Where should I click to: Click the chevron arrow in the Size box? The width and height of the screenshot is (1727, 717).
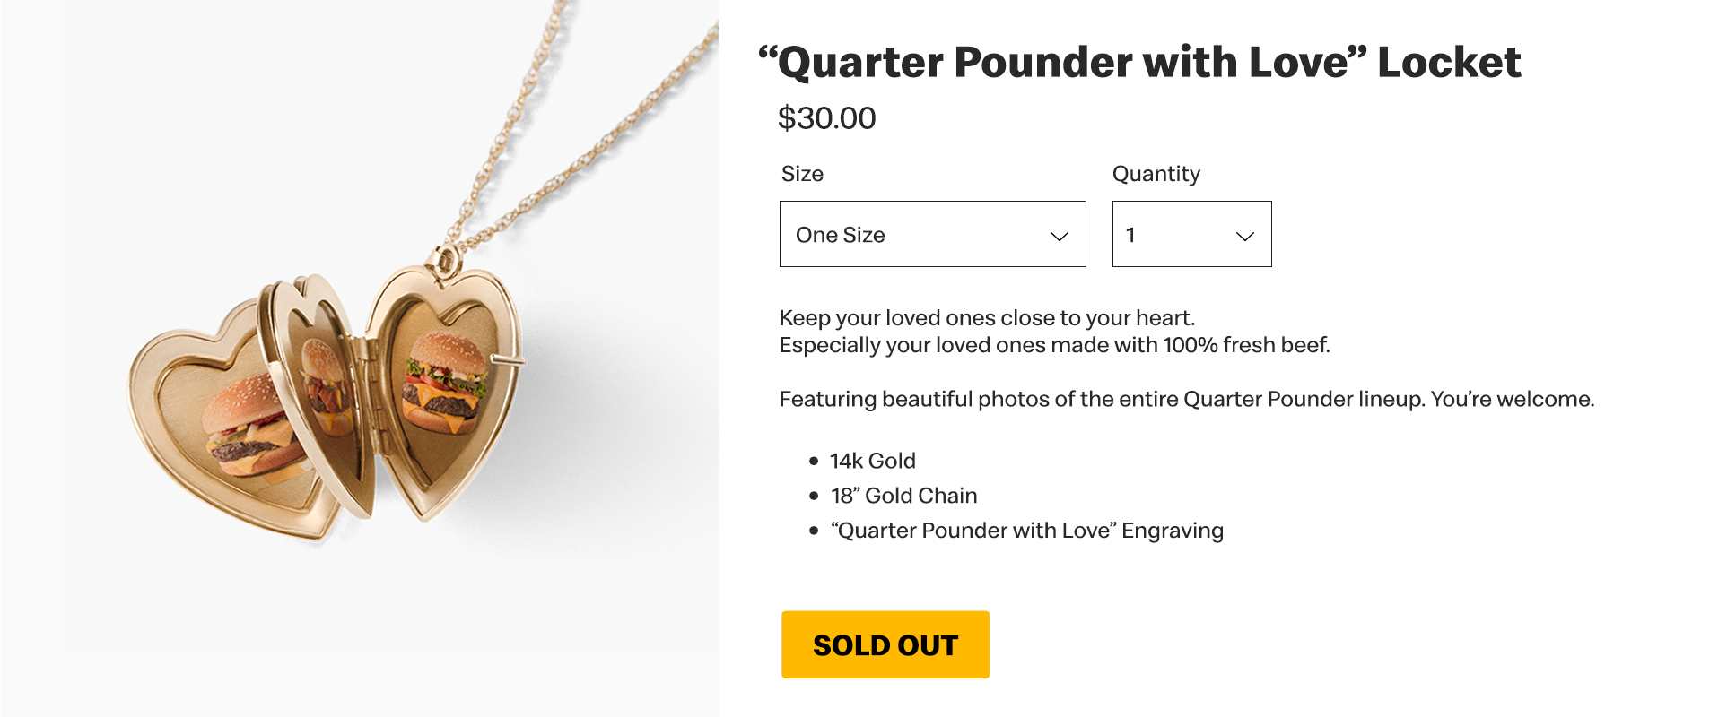[1059, 236]
